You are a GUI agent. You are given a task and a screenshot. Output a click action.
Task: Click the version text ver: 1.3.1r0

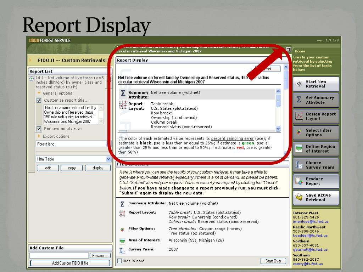click(x=328, y=40)
